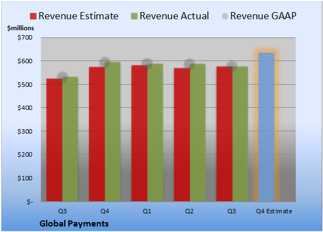Click the GAAP marker above Q1 bars

tap(147, 63)
